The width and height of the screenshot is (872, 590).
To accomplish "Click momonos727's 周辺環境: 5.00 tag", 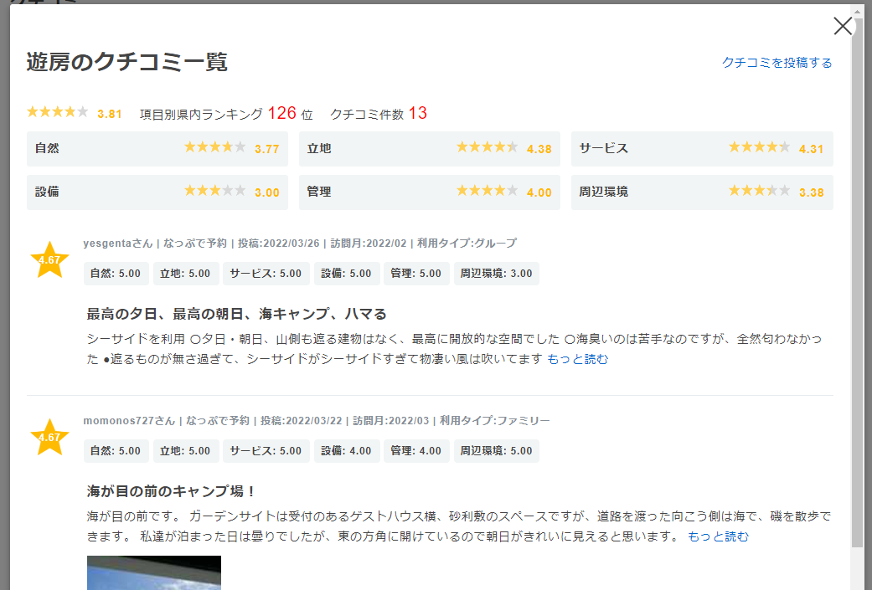I will pyautogui.click(x=496, y=450).
